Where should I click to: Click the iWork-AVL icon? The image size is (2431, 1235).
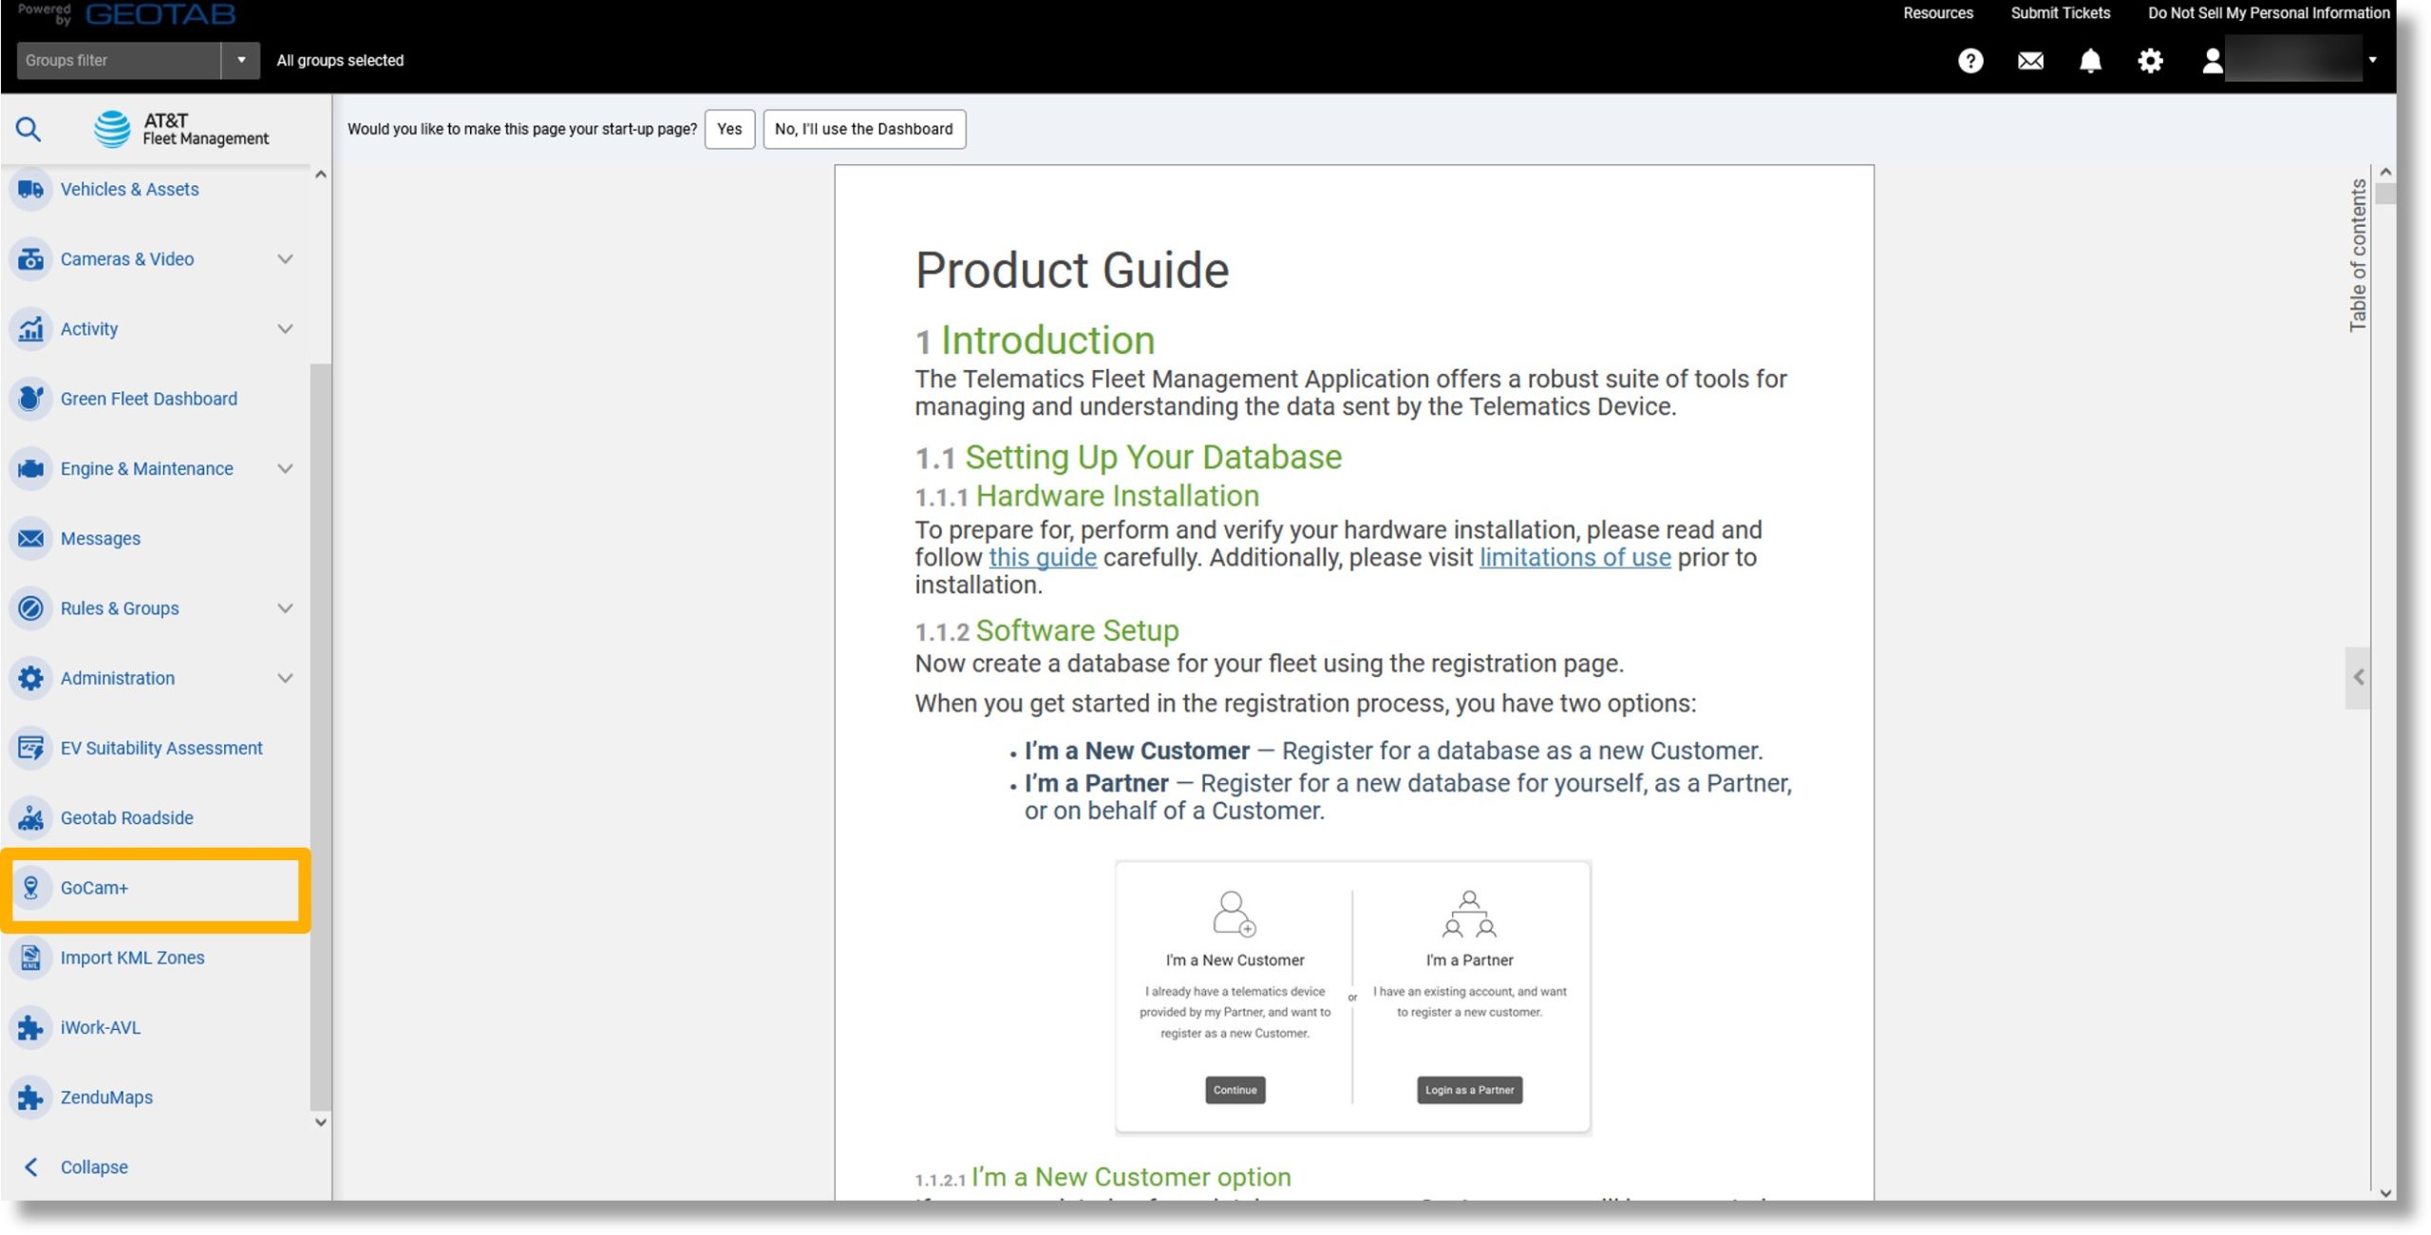[30, 1025]
